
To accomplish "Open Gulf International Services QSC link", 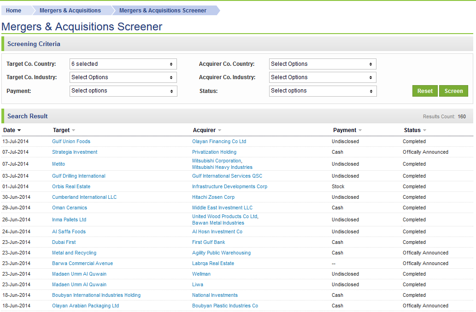I will 227,176.
